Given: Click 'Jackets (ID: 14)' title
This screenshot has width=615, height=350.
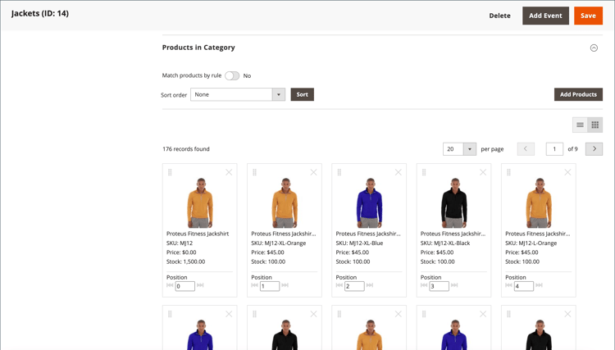Looking at the screenshot, I should (40, 13).
